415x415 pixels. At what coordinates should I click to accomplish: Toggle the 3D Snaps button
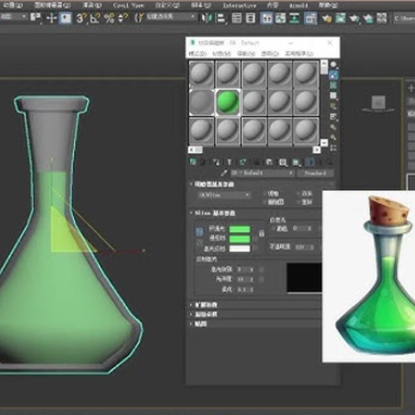(81, 18)
